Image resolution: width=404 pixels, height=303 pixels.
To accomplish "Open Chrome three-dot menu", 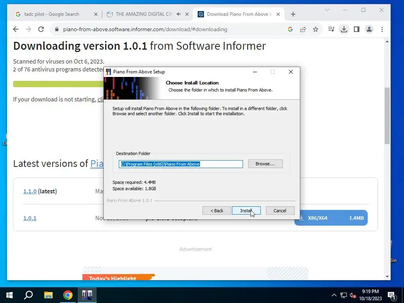I will point(382,29).
